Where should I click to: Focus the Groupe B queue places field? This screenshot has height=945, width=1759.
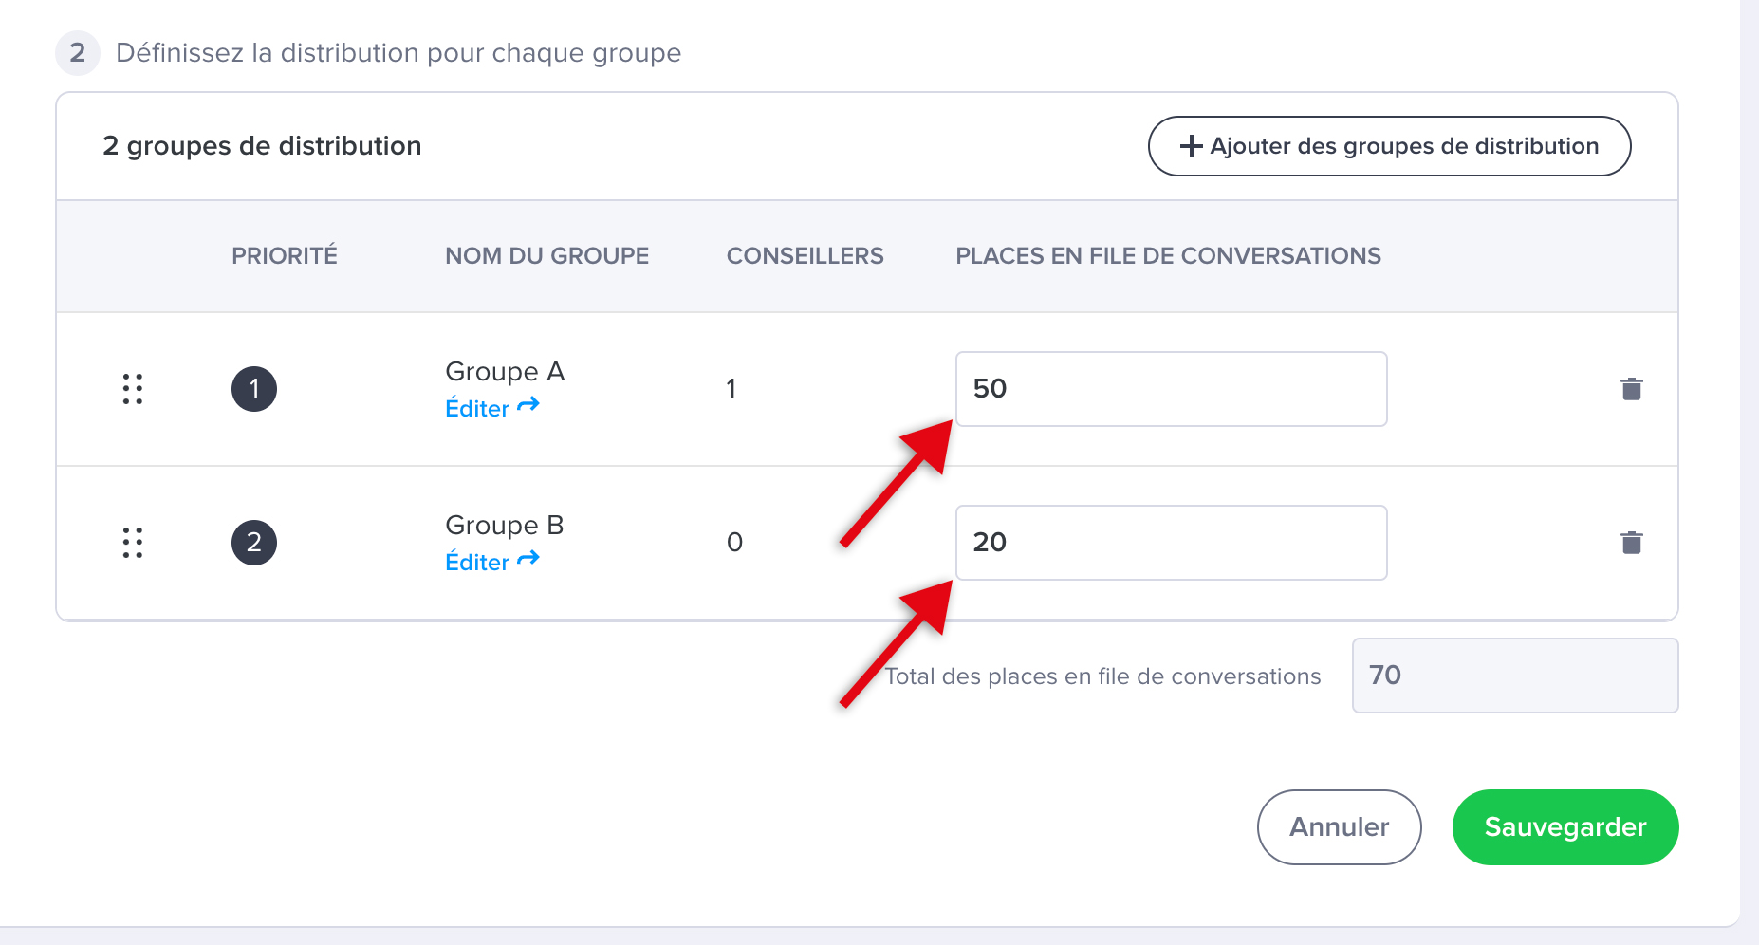[x=1171, y=543]
